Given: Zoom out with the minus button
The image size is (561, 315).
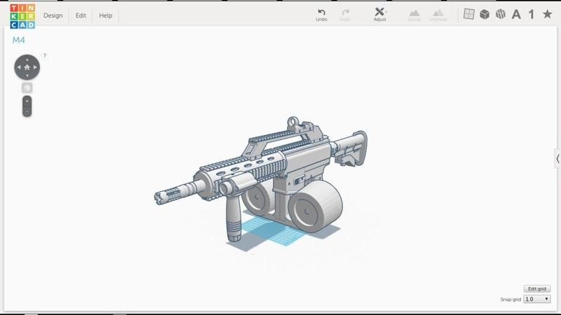Looking at the screenshot, I should pyautogui.click(x=27, y=112).
